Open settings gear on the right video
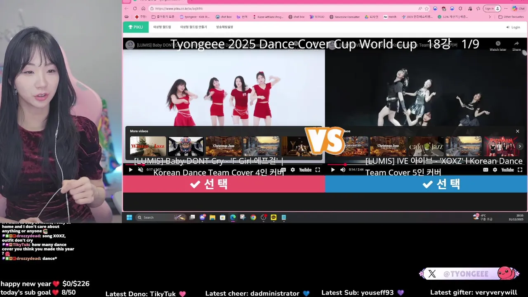 point(495,170)
